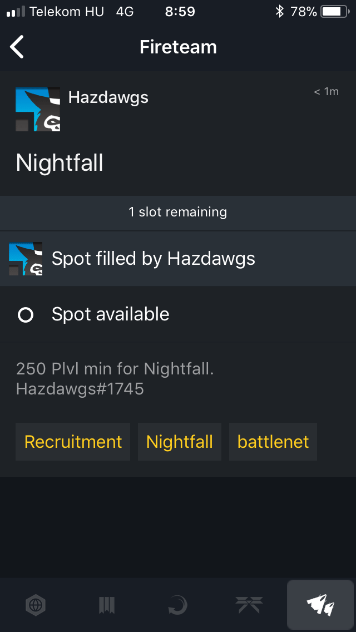Select the Spot available circle
356x632 pixels.
pyautogui.click(x=26, y=315)
